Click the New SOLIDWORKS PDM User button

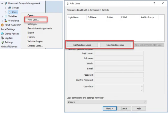(149, 45)
